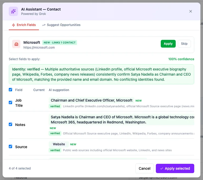The height and width of the screenshot is (180, 203).
Task: Click the verified badge under Job Title
Action: point(55,106)
